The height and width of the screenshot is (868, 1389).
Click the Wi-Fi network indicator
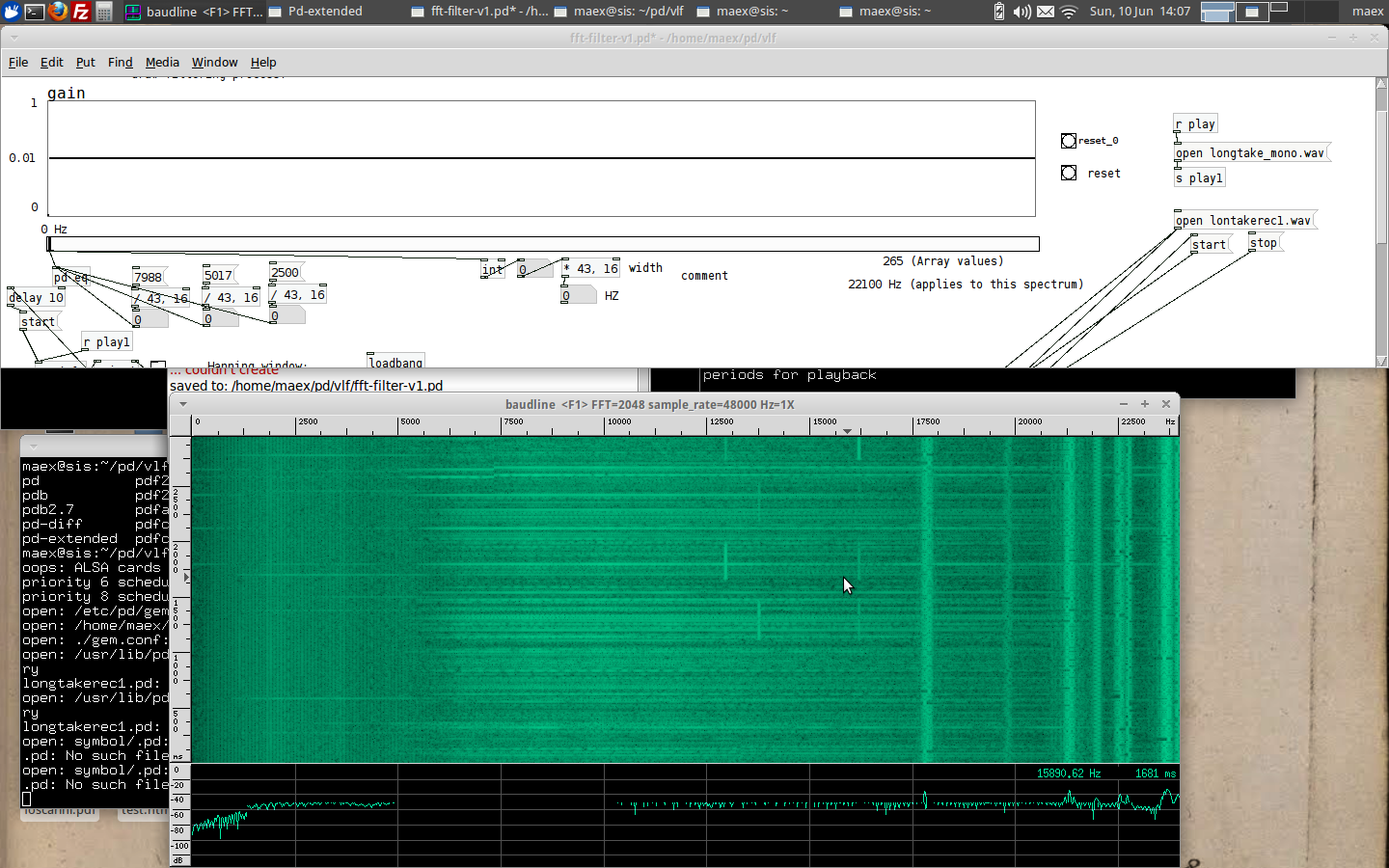point(1069,12)
